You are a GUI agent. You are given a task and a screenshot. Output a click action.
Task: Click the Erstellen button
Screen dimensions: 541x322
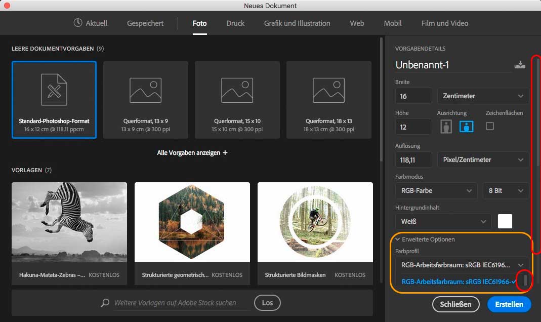[509, 304]
